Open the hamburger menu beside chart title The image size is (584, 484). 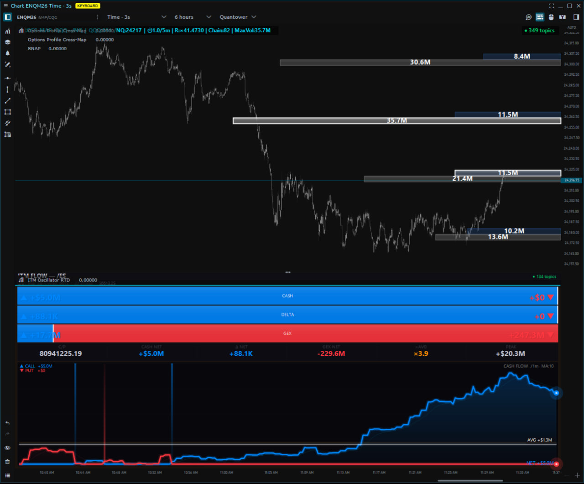tap(5, 6)
